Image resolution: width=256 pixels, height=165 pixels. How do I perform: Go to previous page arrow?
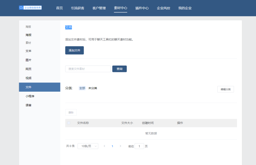pyautogui.click(x=104, y=146)
